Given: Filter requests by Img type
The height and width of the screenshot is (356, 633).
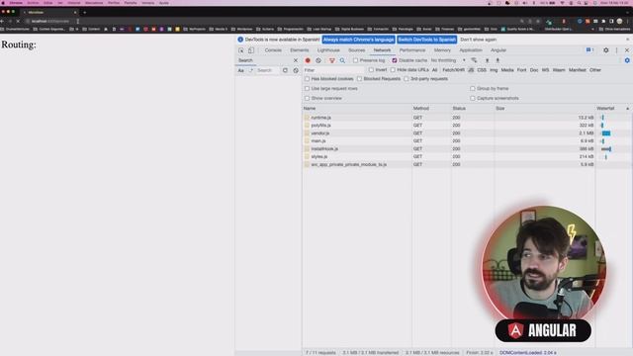Looking at the screenshot, I should tap(494, 70).
